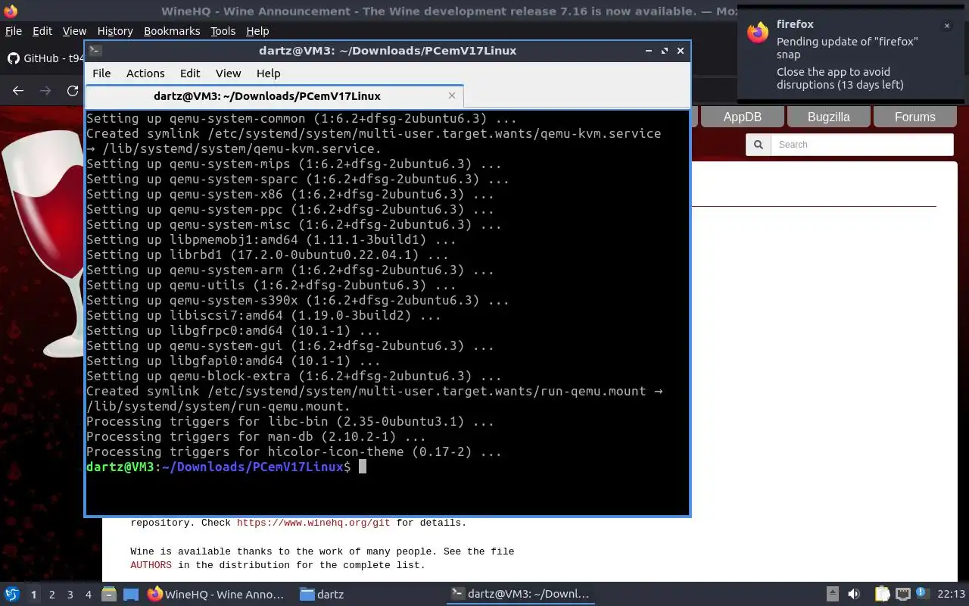Click the taskbar clock showing 22:13
Image resolution: width=969 pixels, height=606 pixels.
[x=951, y=595]
